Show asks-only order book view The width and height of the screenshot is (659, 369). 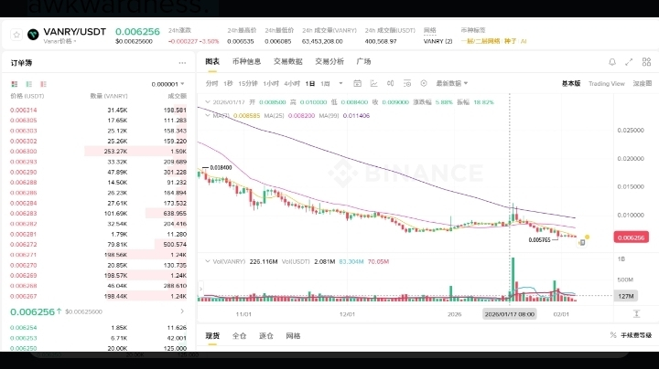pos(43,84)
